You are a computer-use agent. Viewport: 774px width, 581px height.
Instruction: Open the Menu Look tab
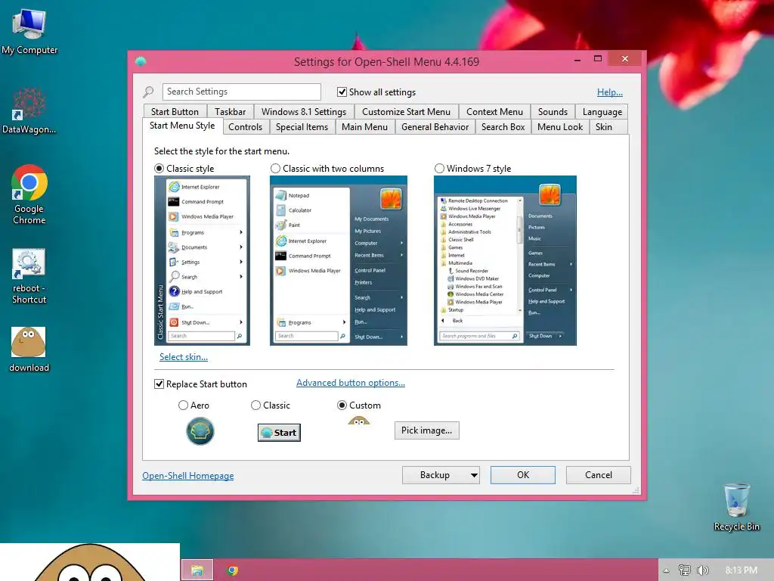560,127
